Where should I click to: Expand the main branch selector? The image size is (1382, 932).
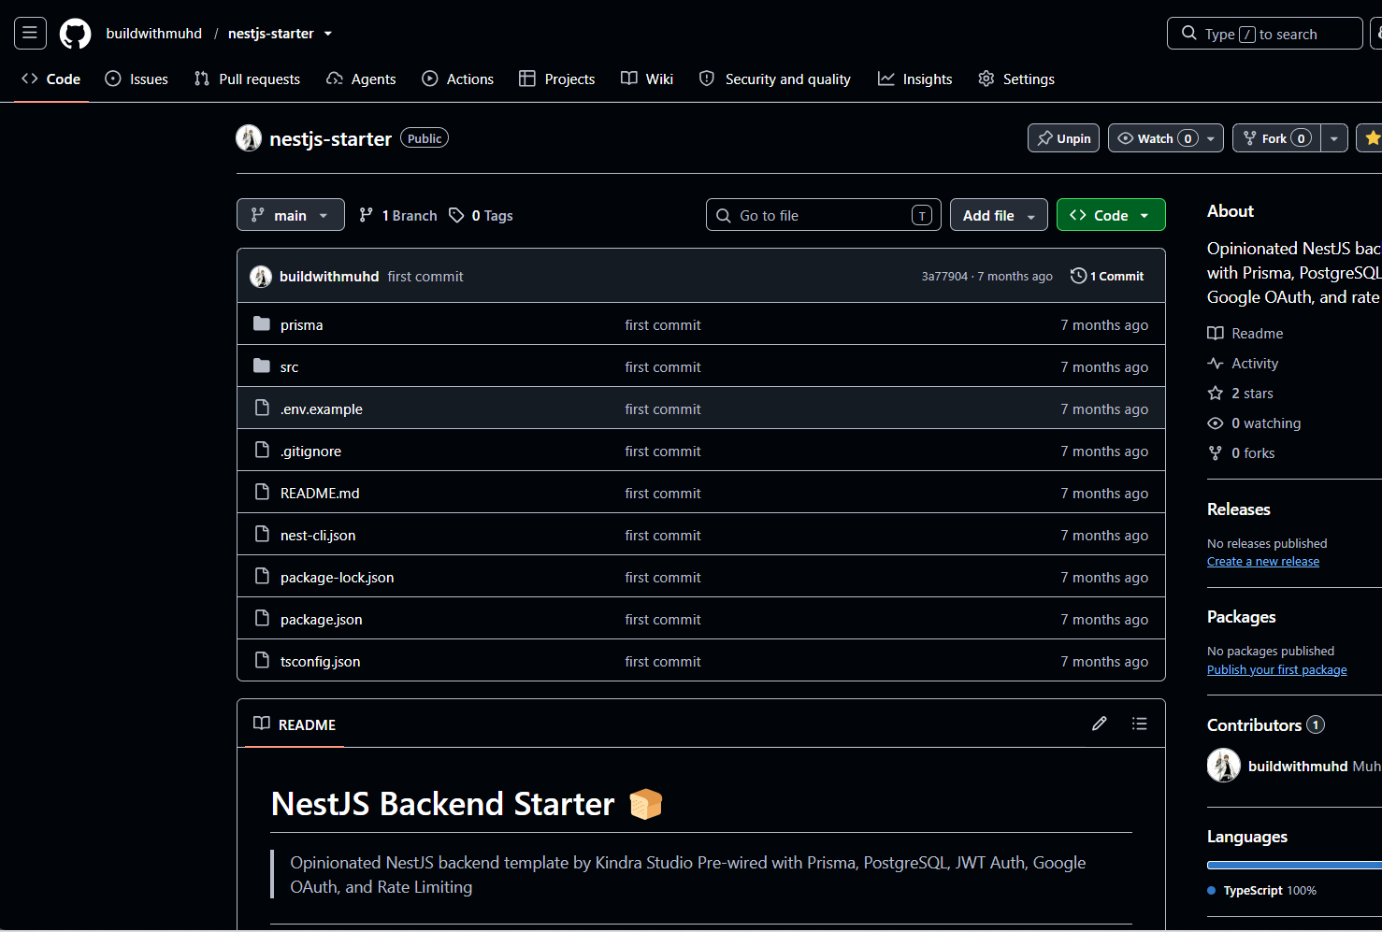coord(291,215)
